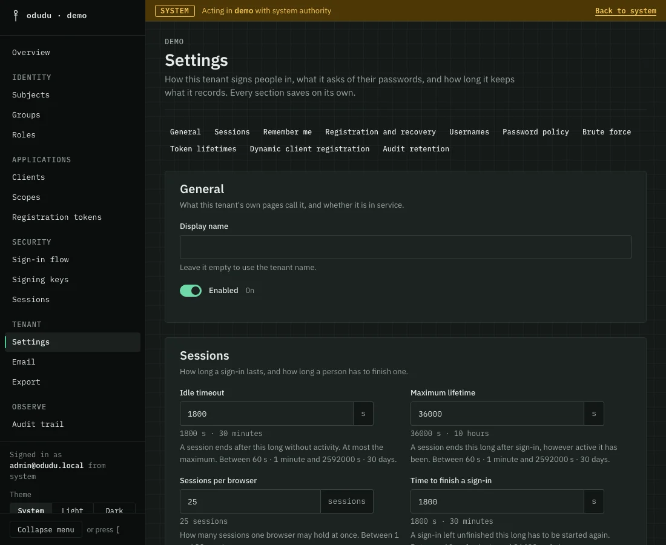The width and height of the screenshot is (666, 545).
Task: Jump to Password policy tab
Action: point(536,131)
